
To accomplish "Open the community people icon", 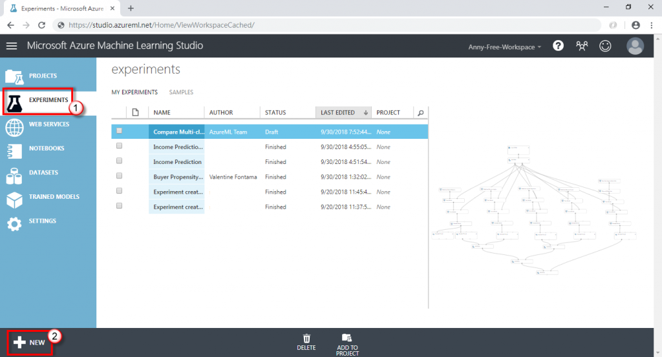I will [x=582, y=46].
